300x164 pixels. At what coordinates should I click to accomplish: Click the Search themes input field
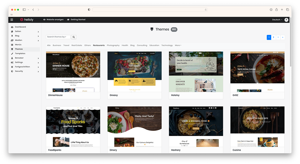point(58,37)
